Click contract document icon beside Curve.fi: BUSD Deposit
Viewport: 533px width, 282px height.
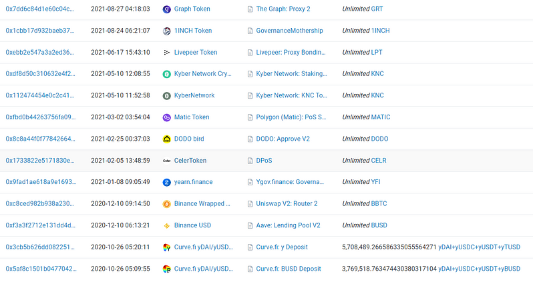tap(250, 269)
